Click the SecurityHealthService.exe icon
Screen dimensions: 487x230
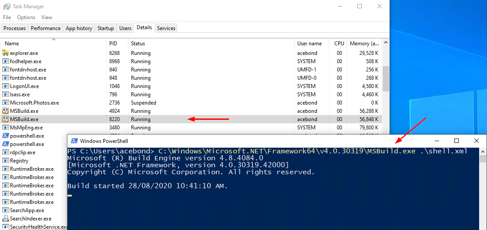pyautogui.click(x=5, y=227)
